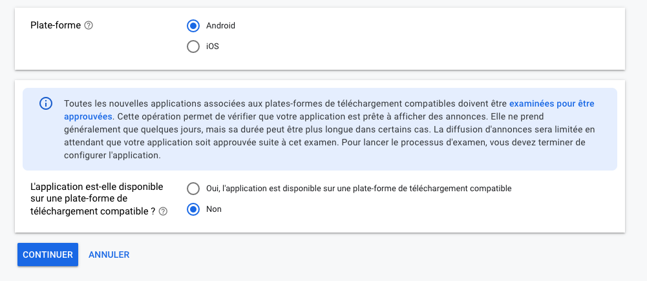Click the L'application est-elle disponible question label
Screen dimensions: 647x281
[97, 199]
